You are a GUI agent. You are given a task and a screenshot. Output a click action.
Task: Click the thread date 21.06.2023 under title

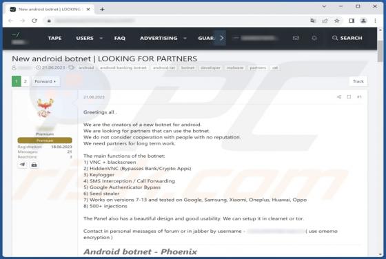click(x=53, y=68)
